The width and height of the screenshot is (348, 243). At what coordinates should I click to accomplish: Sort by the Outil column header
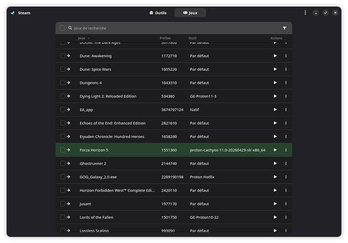click(192, 38)
